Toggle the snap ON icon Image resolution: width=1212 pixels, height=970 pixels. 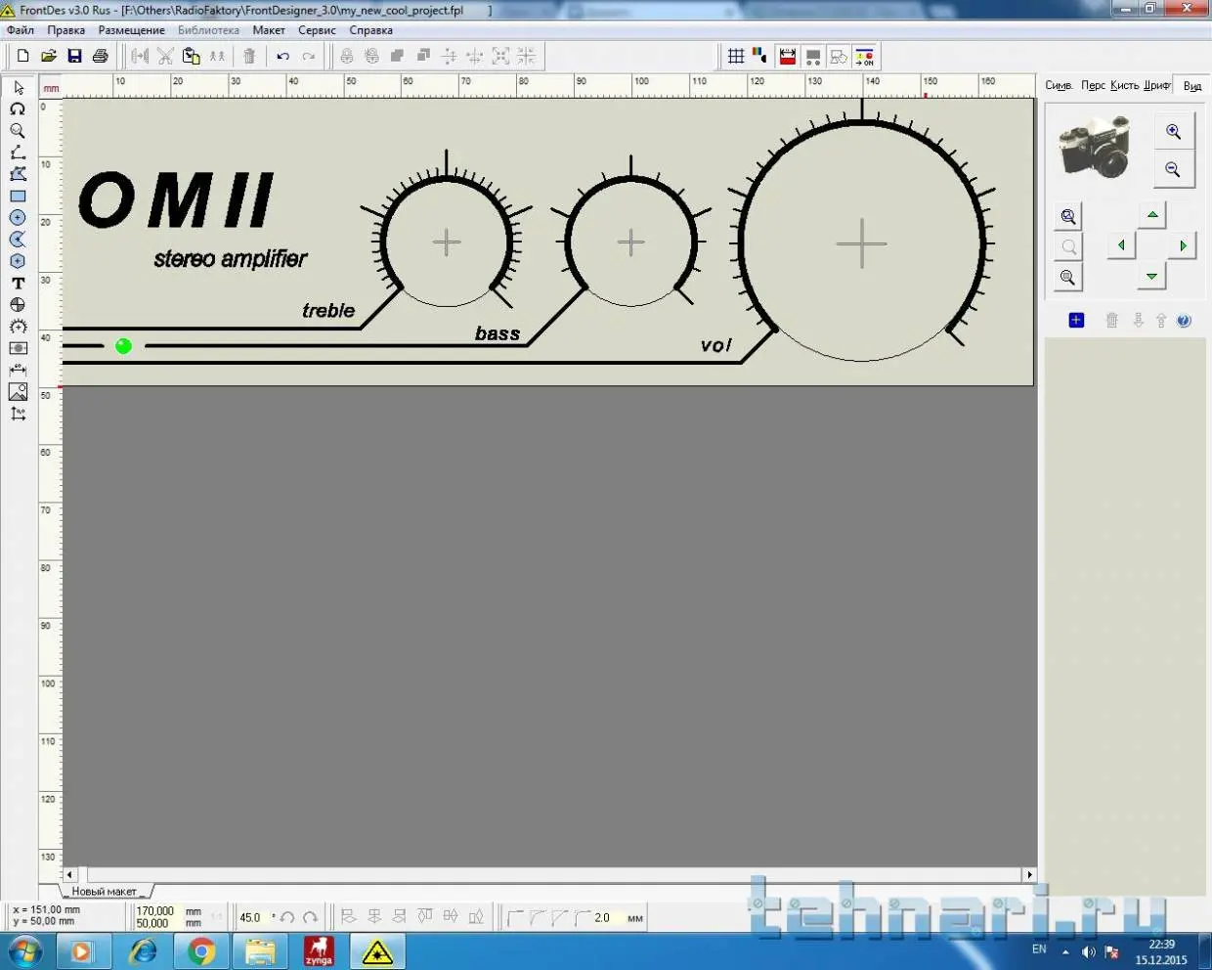tap(865, 56)
